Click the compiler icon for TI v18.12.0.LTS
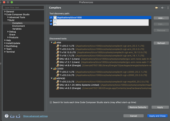170x121 pixels. coord(58,52)
